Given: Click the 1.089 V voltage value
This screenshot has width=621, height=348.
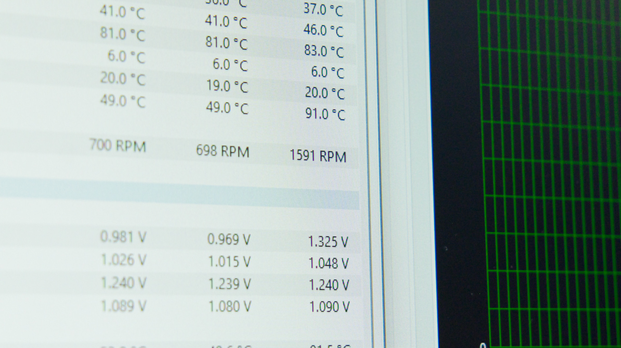Looking at the screenshot, I should tap(124, 306).
